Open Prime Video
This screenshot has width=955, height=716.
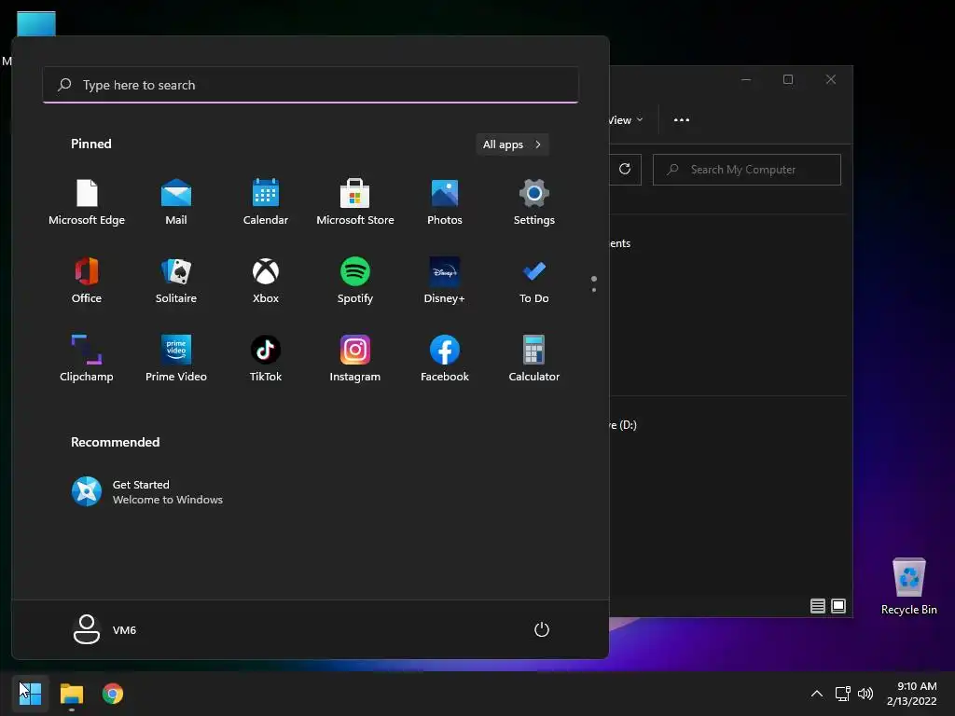176,359
